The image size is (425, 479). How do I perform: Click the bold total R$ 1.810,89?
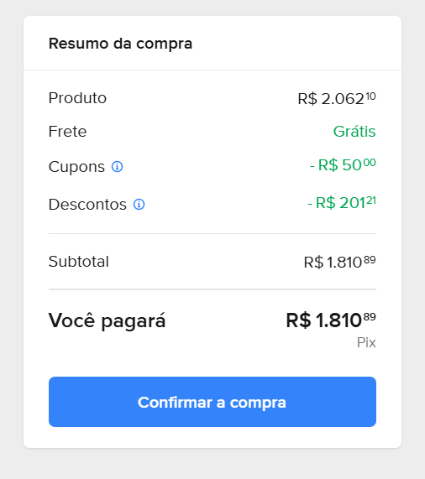click(331, 320)
